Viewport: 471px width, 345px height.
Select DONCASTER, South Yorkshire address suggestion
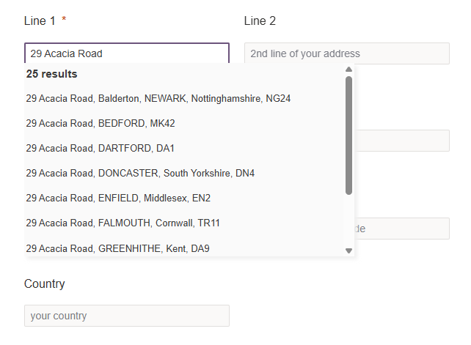pos(140,173)
